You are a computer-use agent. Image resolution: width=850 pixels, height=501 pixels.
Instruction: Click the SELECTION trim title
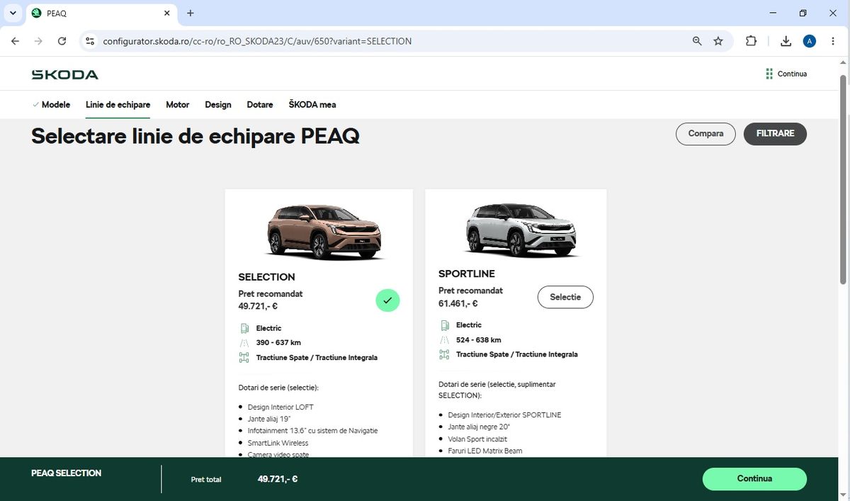[x=267, y=277]
